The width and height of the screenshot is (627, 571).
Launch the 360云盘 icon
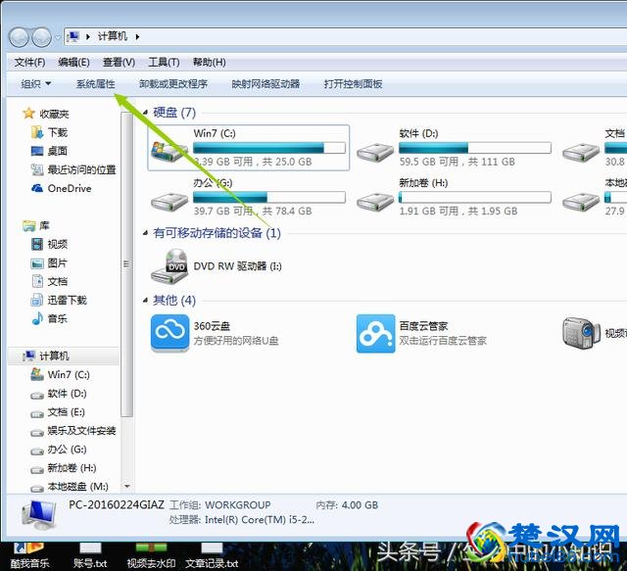[x=169, y=332]
